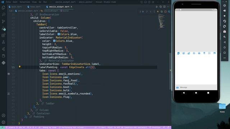Select the bulb tab in phone app
The height and width of the screenshot is (129, 230).
click(x=204, y=53)
